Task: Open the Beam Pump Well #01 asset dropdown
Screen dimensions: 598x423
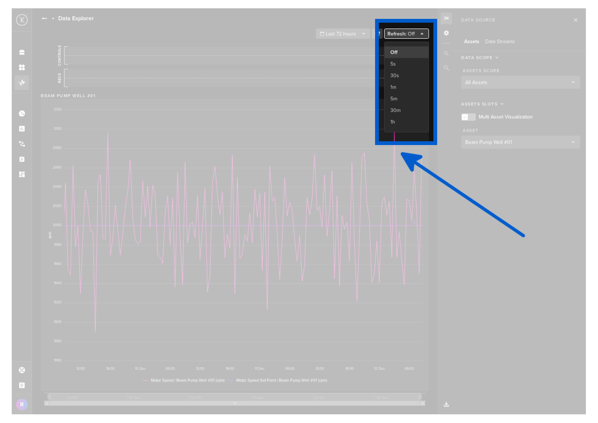Action: pyautogui.click(x=520, y=142)
